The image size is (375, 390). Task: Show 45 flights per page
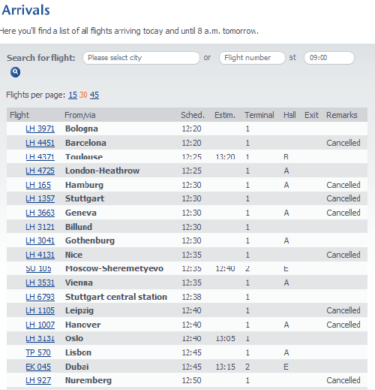[94, 95]
